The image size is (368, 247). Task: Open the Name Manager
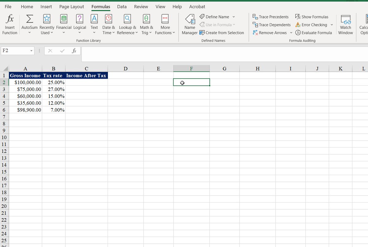190,24
